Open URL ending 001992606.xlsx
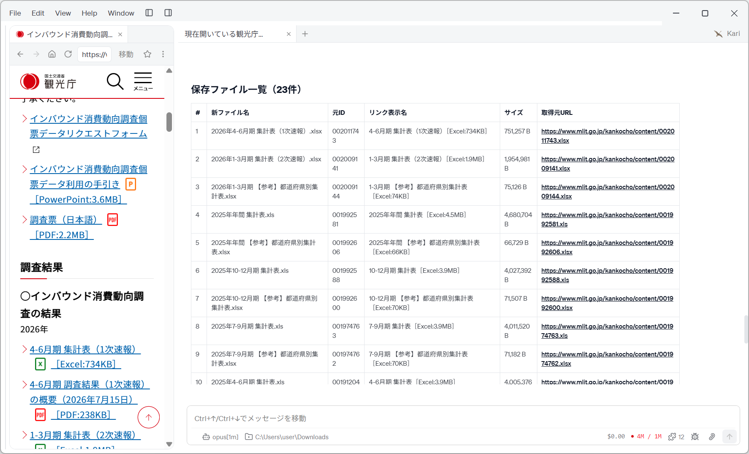Viewport: 749px width, 454px height. point(607,247)
